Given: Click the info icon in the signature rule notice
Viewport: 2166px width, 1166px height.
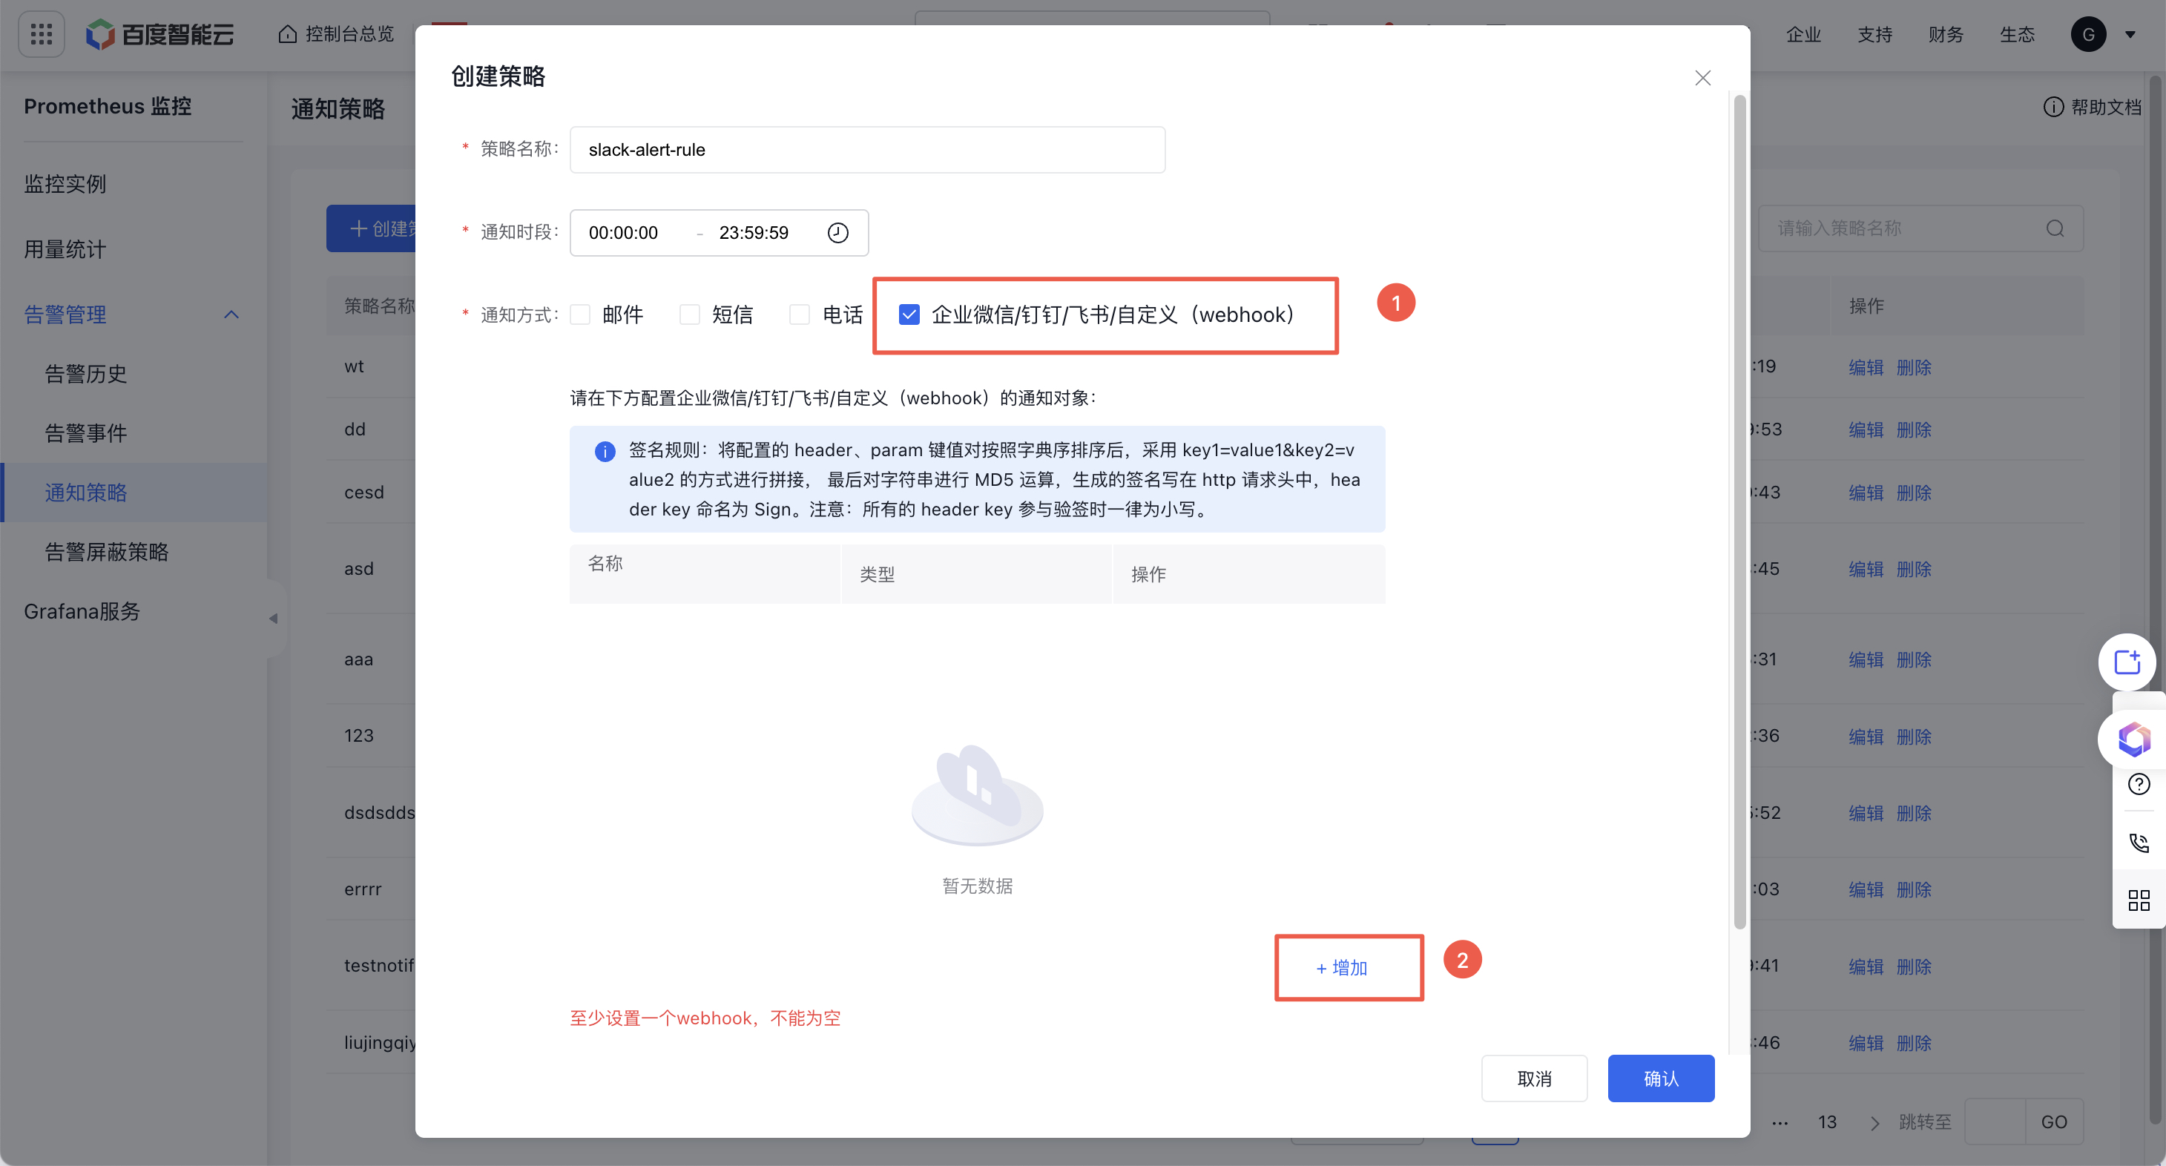Looking at the screenshot, I should 605,452.
